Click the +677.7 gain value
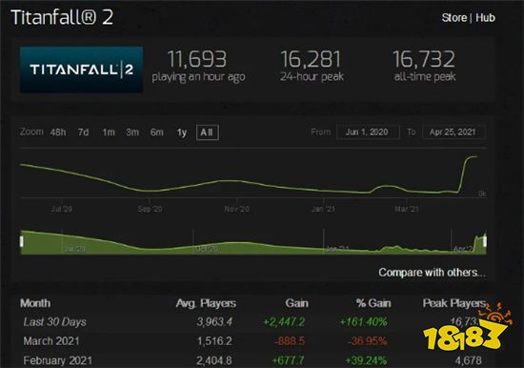Image resolution: width=524 pixels, height=368 pixels. click(x=289, y=360)
